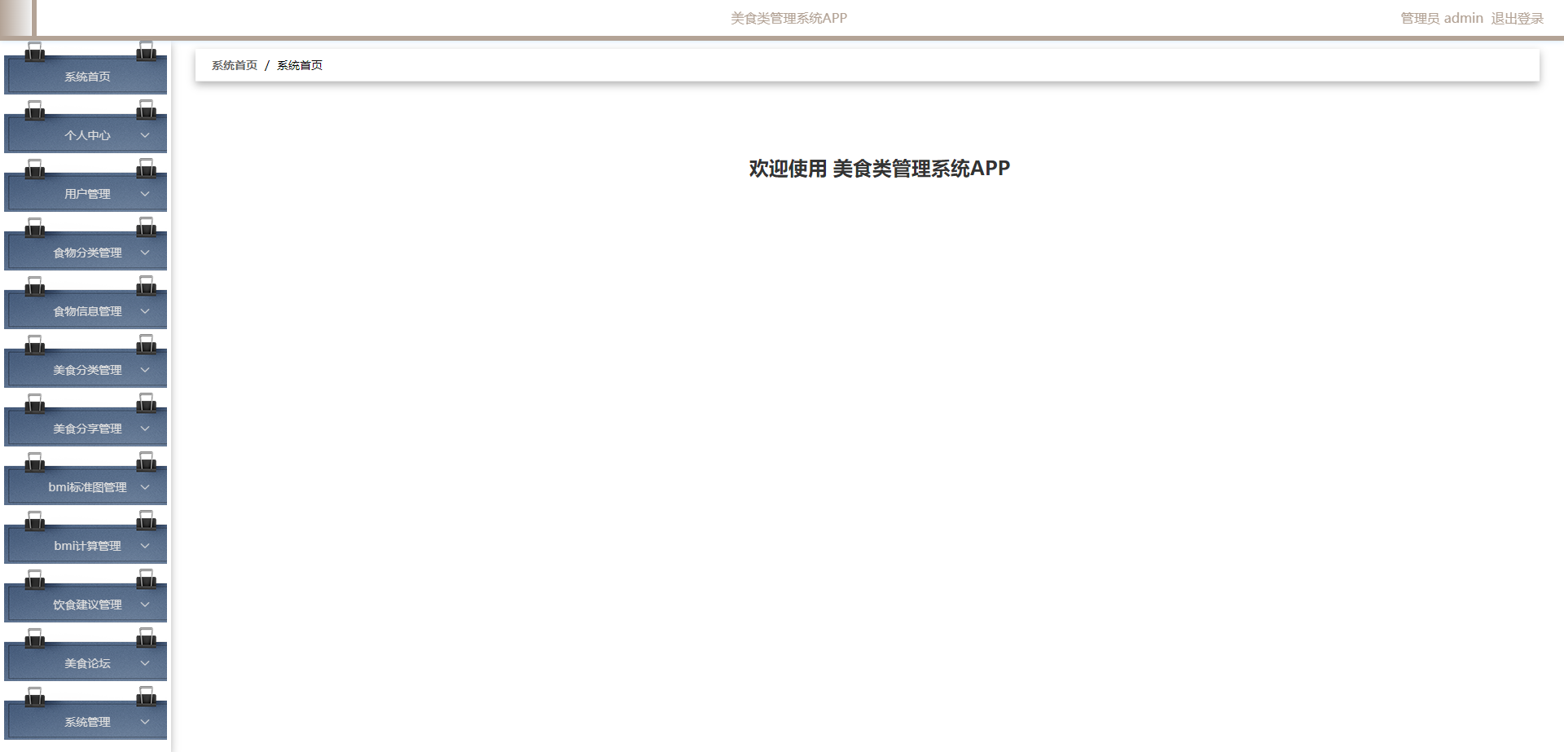Select 食物分类管理 from the sidebar

[x=86, y=252]
